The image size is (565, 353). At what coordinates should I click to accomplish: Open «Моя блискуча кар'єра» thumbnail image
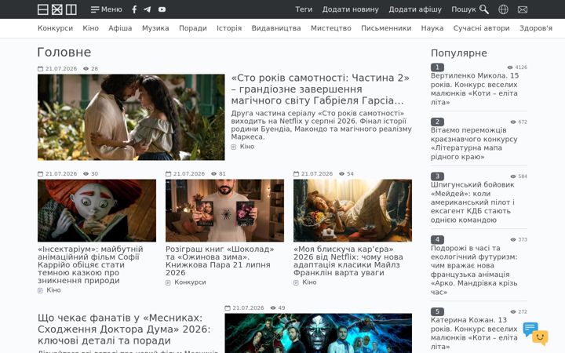pyautogui.click(x=353, y=210)
